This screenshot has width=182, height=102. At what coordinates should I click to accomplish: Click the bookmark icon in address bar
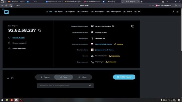153,5
